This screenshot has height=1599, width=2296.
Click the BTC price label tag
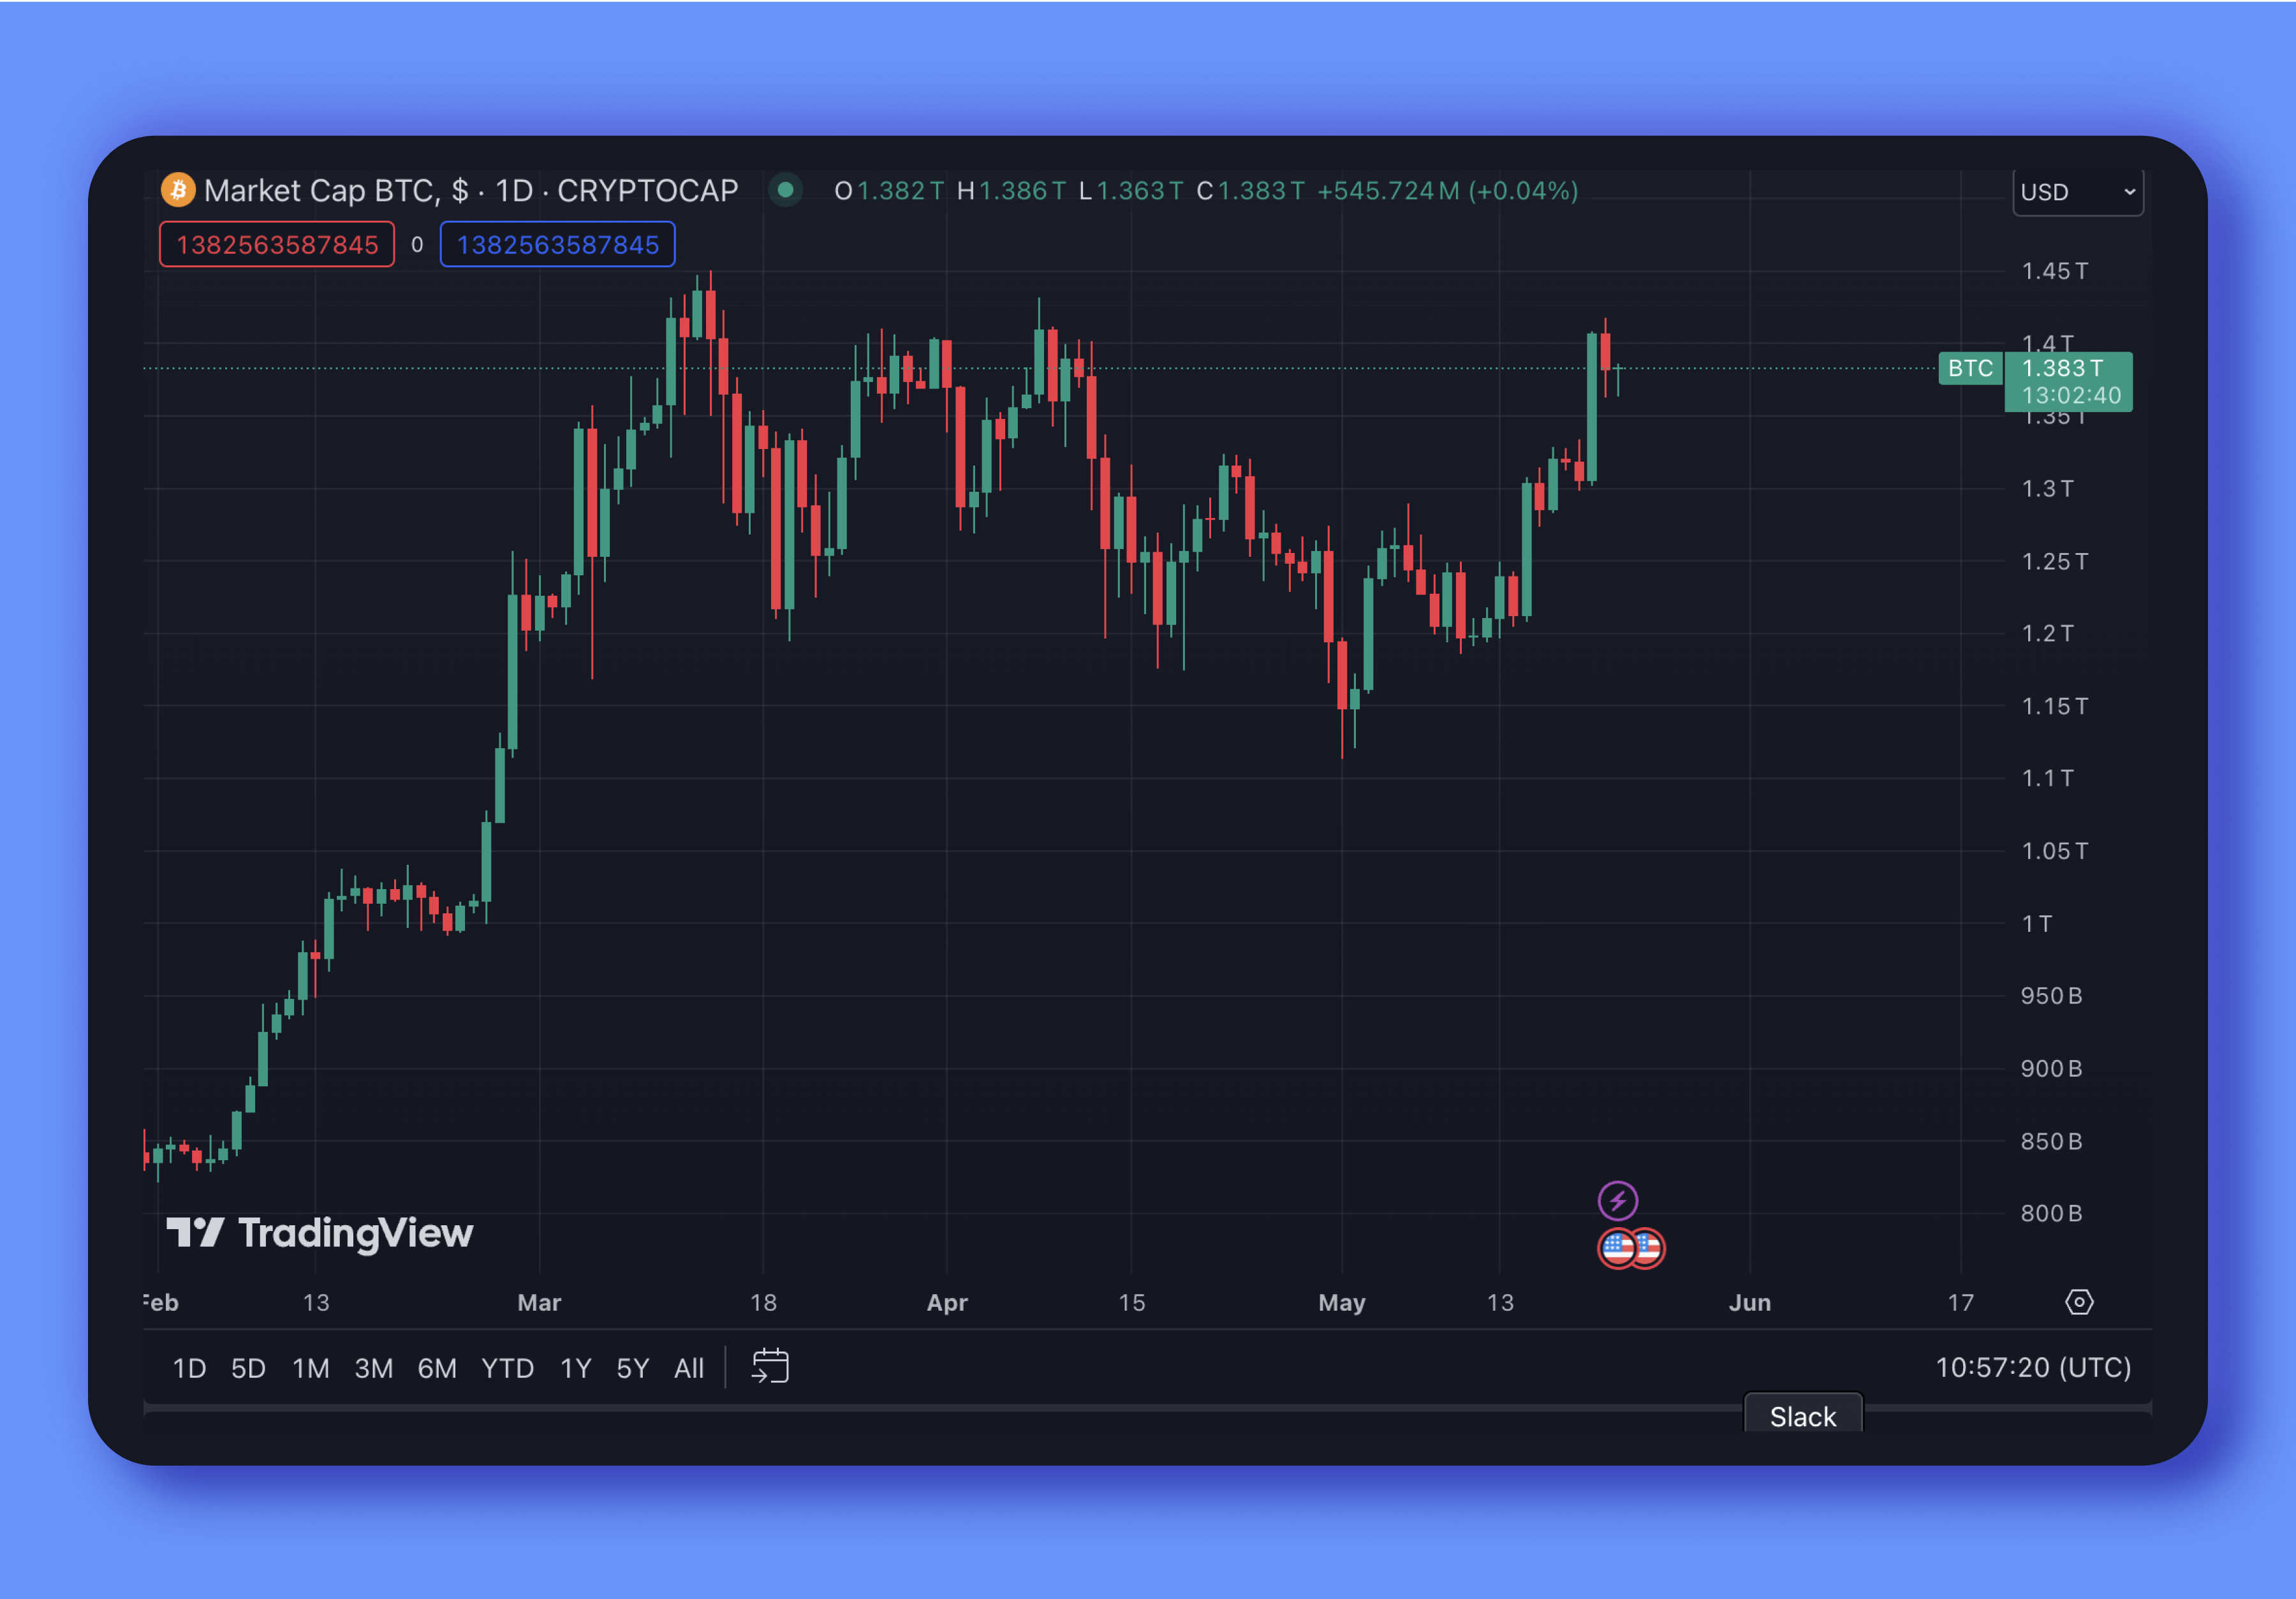(1970, 368)
